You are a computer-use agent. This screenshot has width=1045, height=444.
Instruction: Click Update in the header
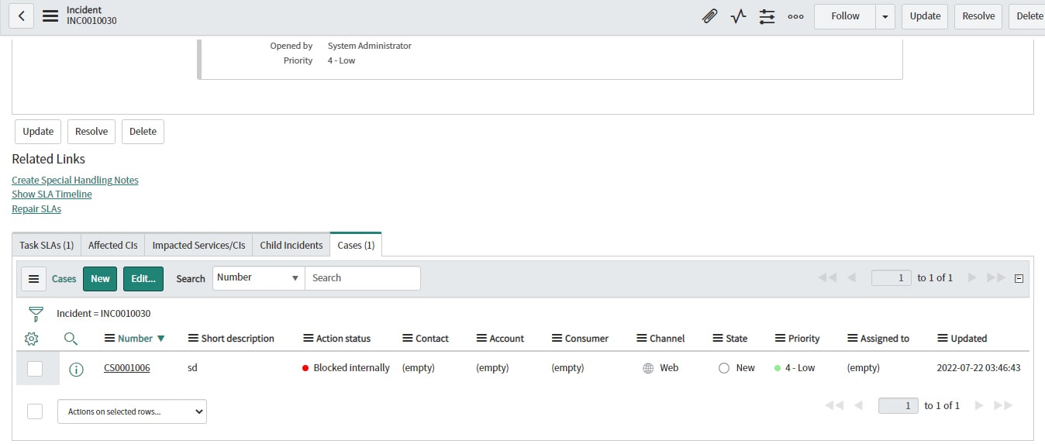925,16
